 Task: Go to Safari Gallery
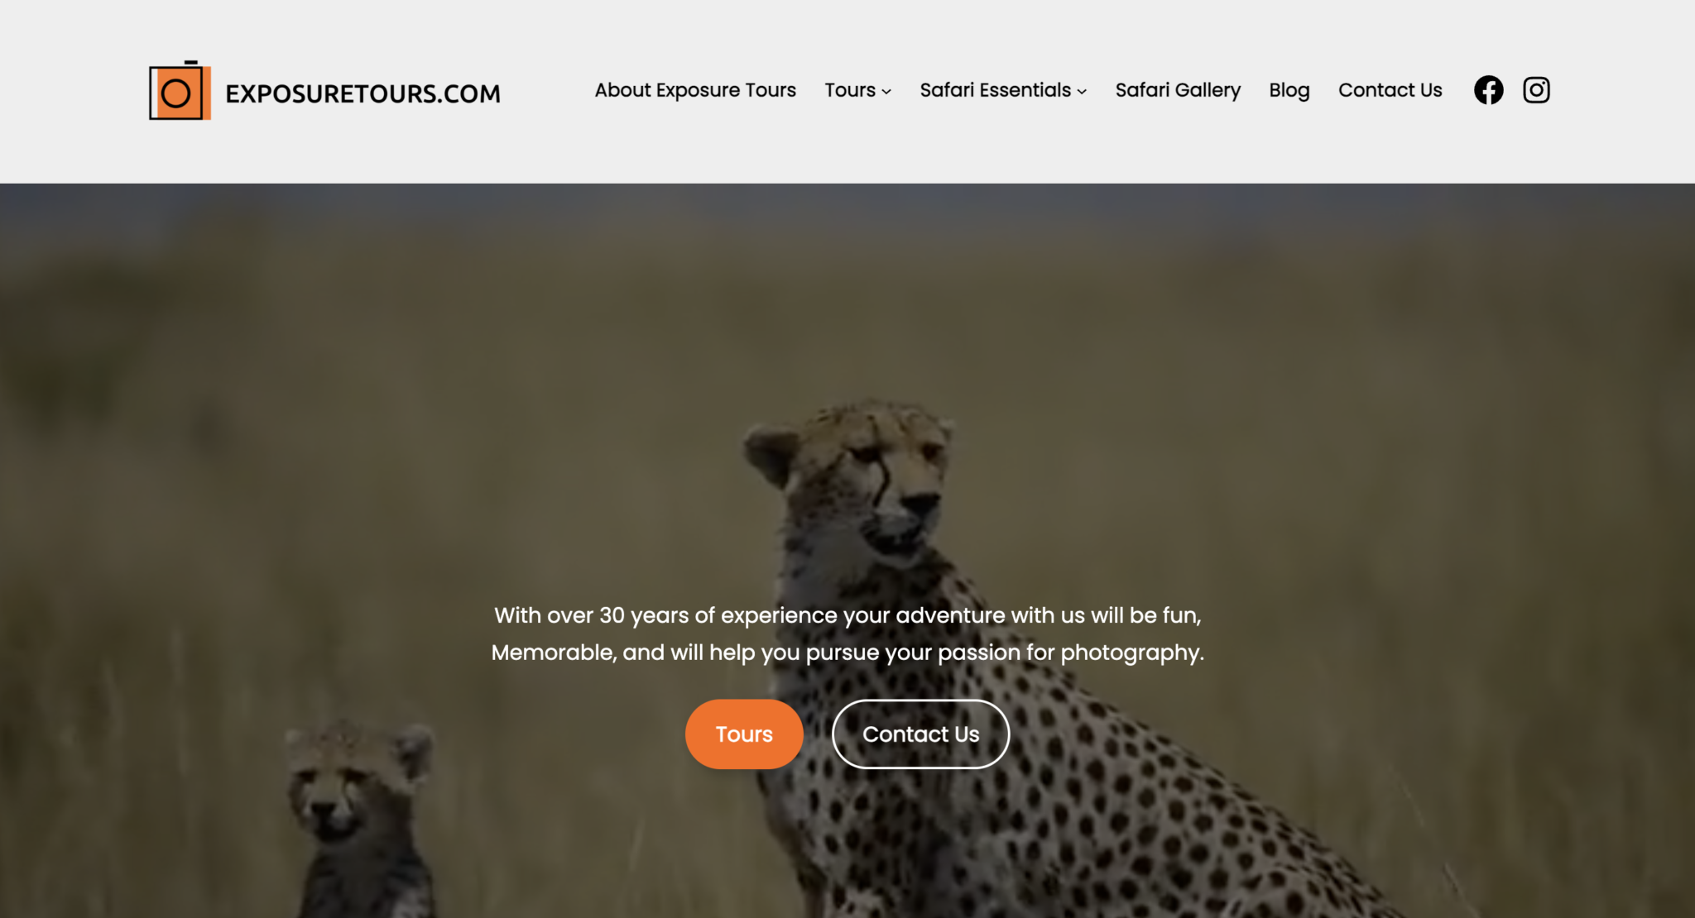click(1178, 90)
